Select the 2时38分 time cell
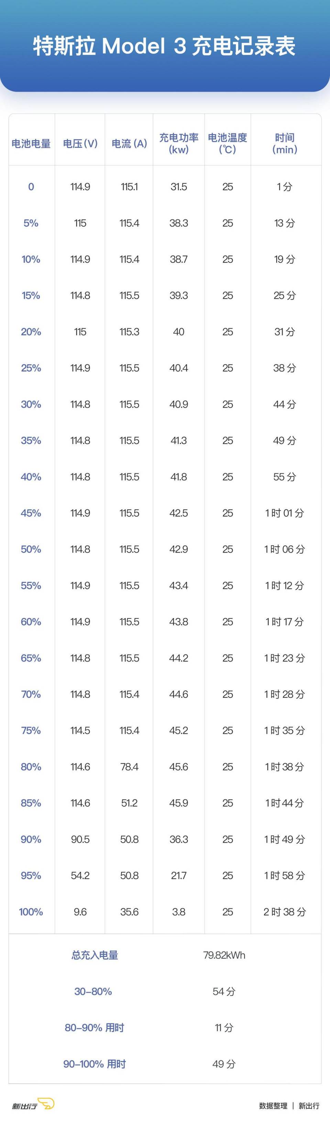The width and height of the screenshot is (330, 1128). point(285,912)
